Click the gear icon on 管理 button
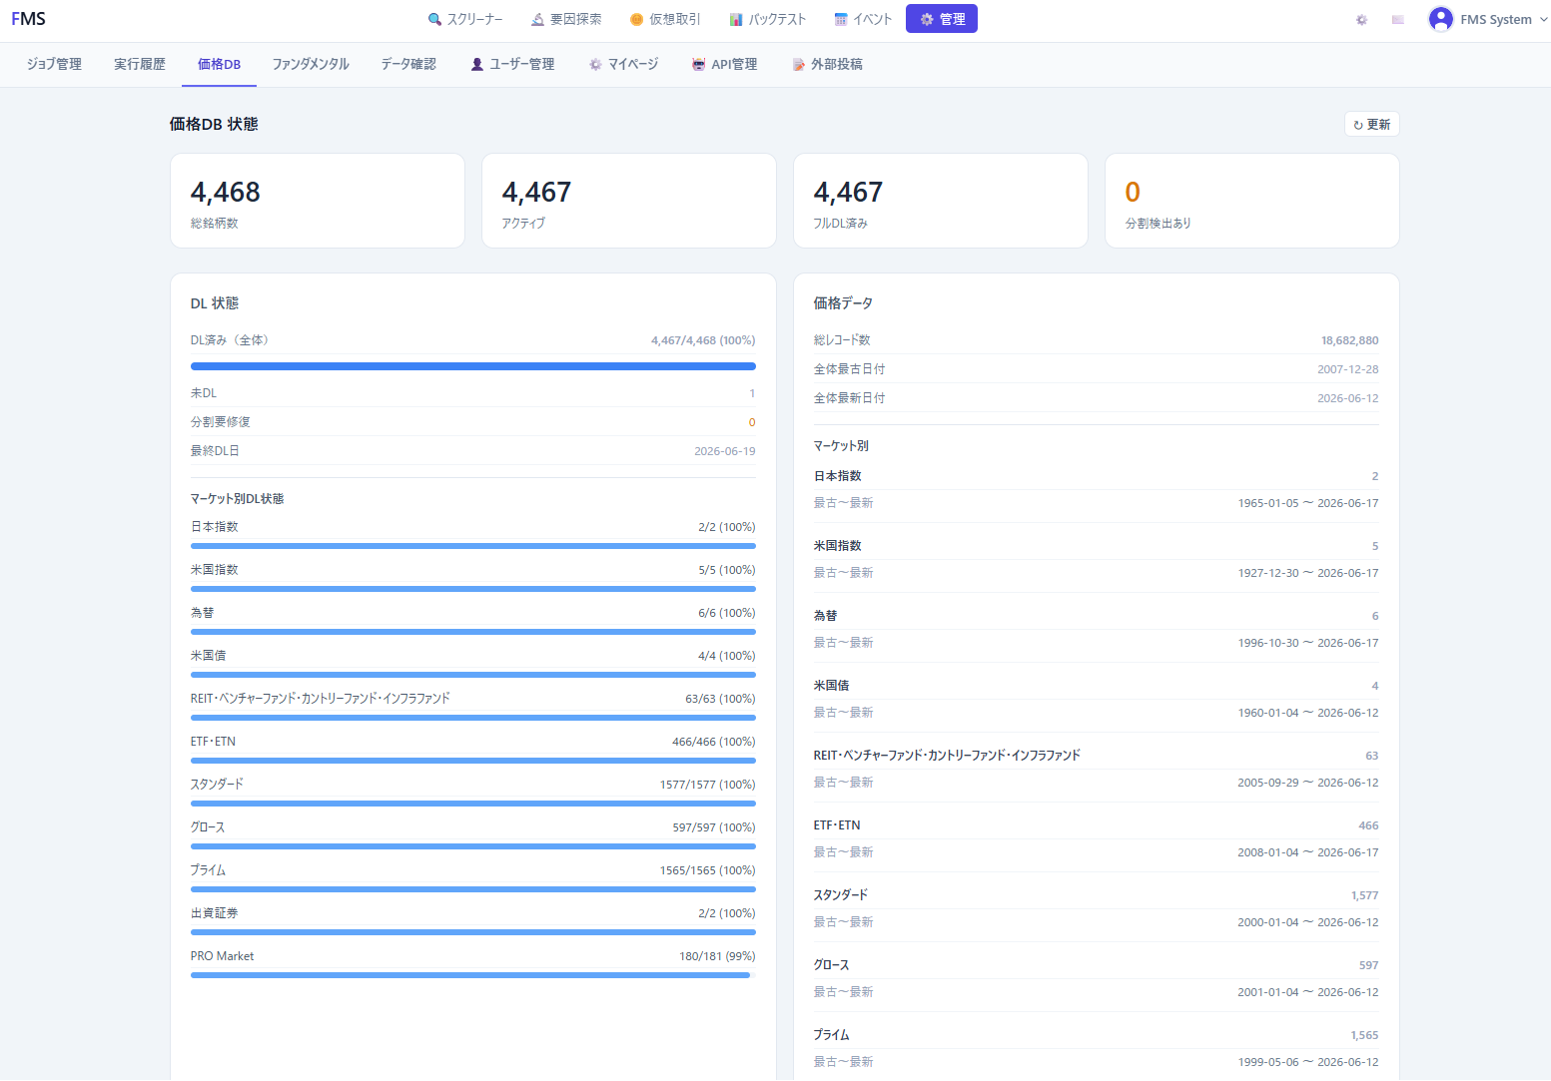Image resolution: width=1551 pixels, height=1081 pixels. [x=927, y=19]
